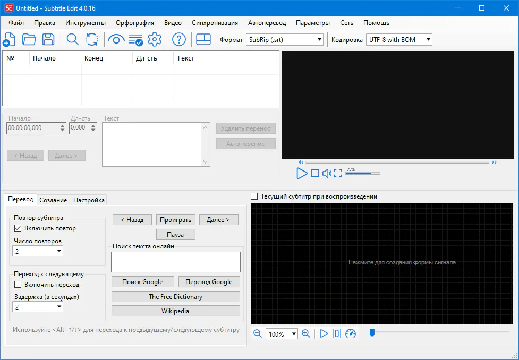Open Find with magnifier icon
The image size is (519, 360).
[72, 39]
